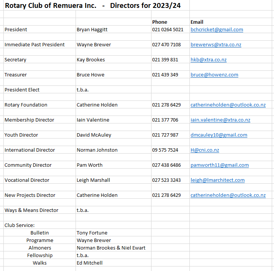The width and height of the screenshot is (274, 271).
Task: Select the 'Membership Director' cell
Action: pos(39,120)
